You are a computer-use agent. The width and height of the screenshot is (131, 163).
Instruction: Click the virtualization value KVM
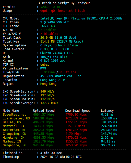pyautogui.click(x=43, y=68)
